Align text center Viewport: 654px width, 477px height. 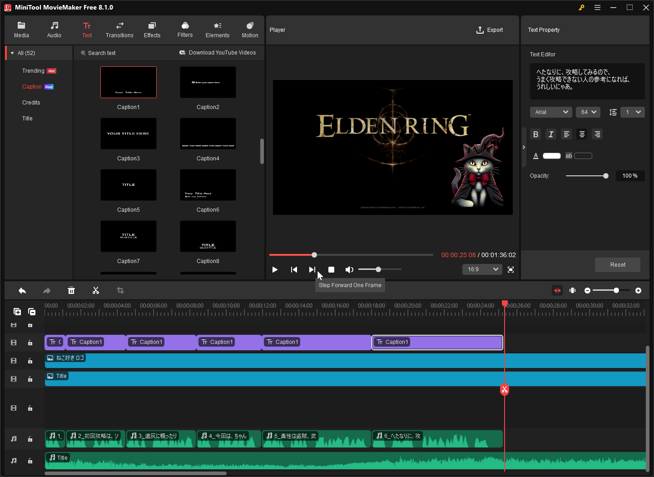click(x=582, y=134)
